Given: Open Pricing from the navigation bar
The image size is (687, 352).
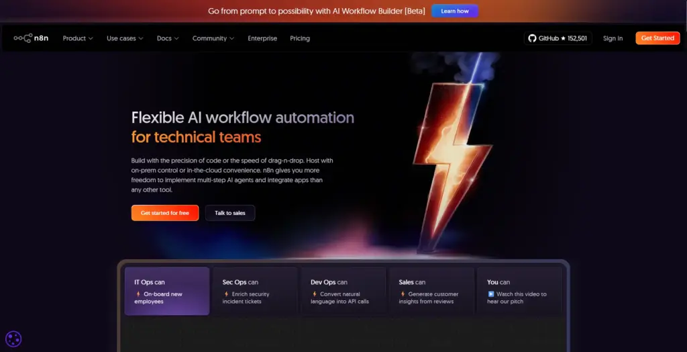Looking at the screenshot, I should coord(300,38).
